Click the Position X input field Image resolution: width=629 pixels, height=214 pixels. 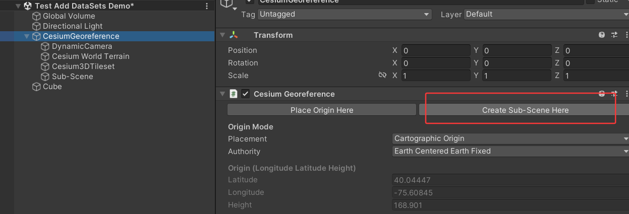[x=435, y=50]
